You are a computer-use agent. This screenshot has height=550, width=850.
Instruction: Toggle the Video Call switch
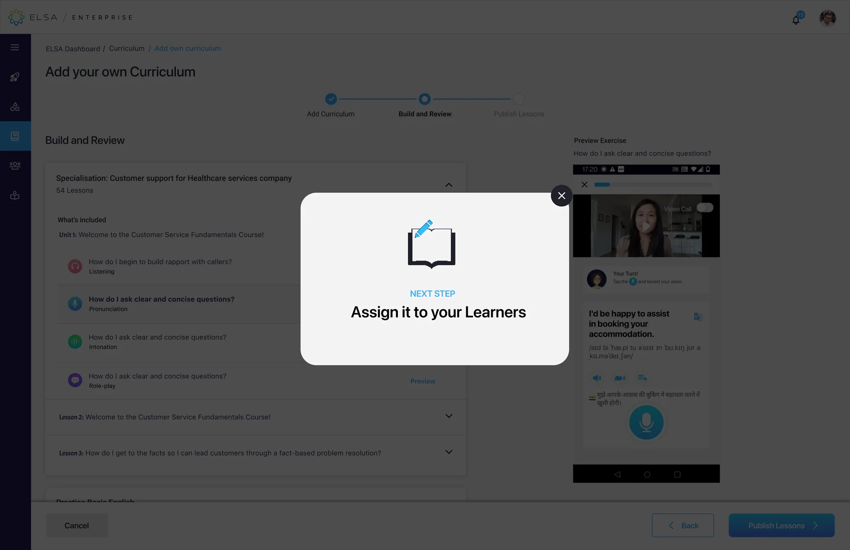point(705,208)
